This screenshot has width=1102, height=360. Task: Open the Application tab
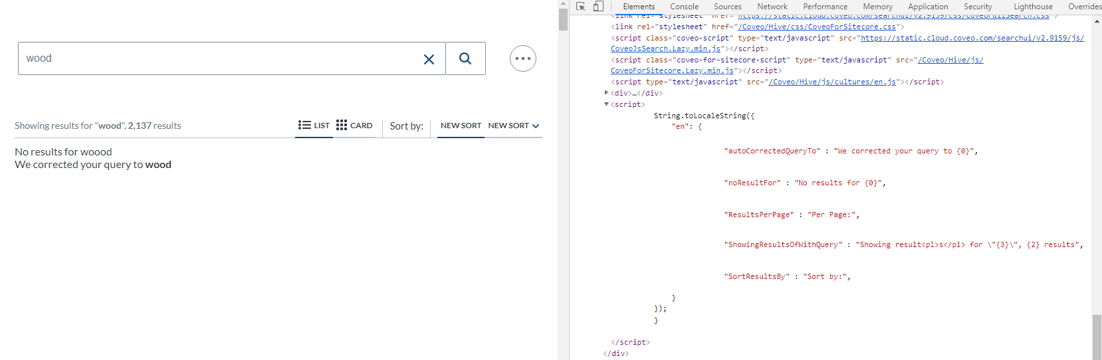pyautogui.click(x=929, y=7)
